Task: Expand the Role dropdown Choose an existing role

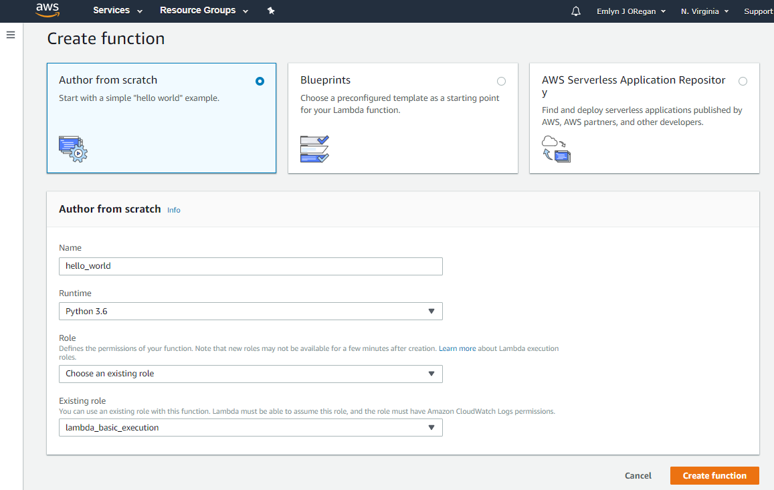Action: point(251,374)
